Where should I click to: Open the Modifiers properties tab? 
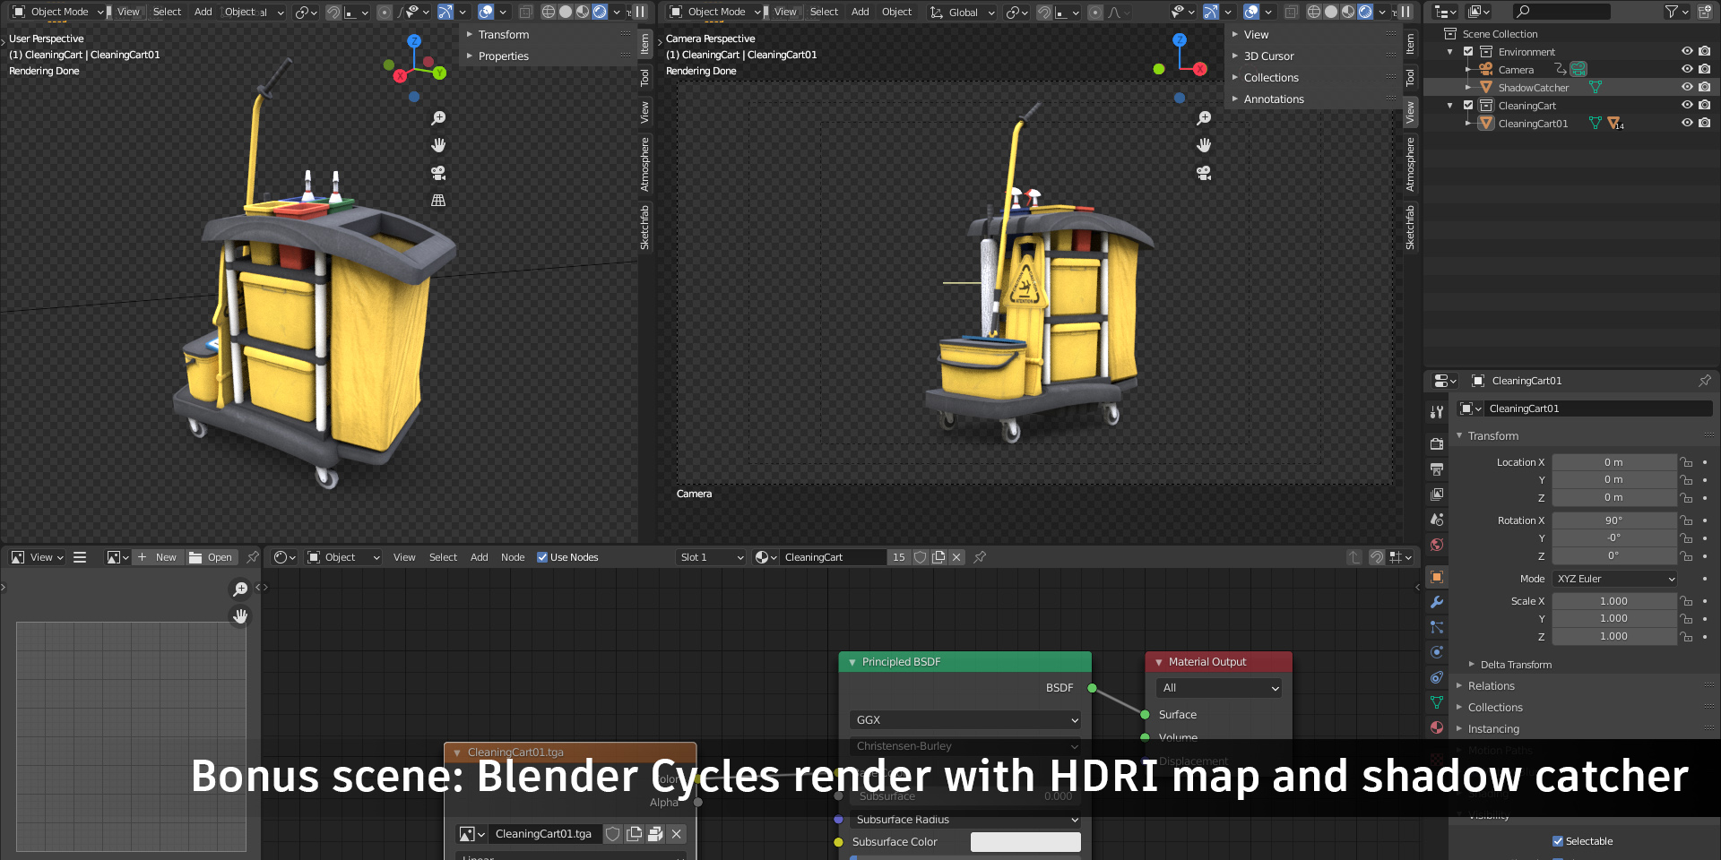coord(1437,602)
